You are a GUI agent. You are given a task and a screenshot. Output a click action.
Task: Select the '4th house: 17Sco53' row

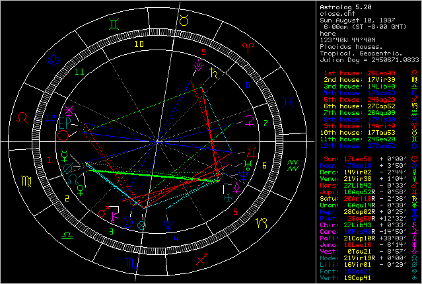click(370, 93)
